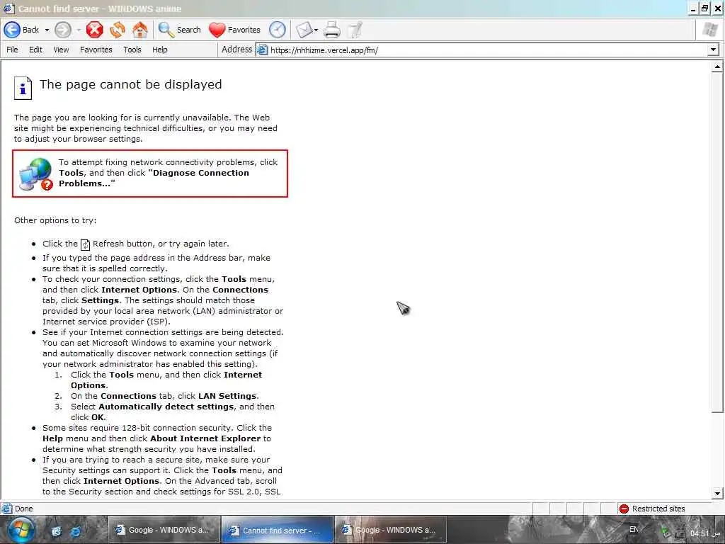Image resolution: width=725 pixels, height=544 pixels.
Task: Open the Tools menu
Action: 132,50
